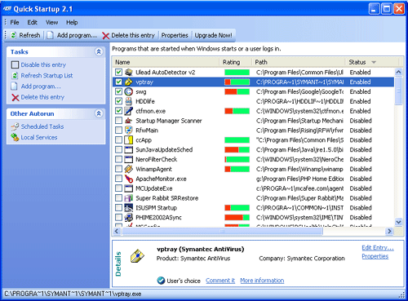408x301 pixels.
Task: Click the red X icon beside sidebar Delete this entry
Action: (16, 97)
